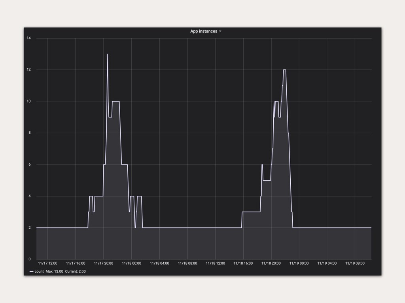Click the 11/18 08:00 x-axis label

pyautogui.click(x=187, y=263)
